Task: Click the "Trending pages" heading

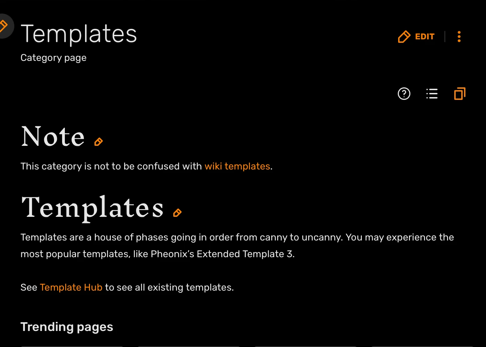Action: click(67, 327)
